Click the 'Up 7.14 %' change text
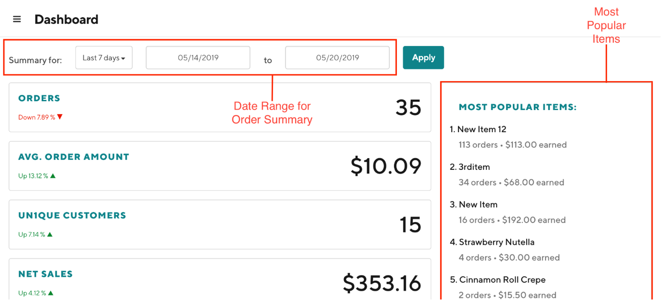 [32, 235]
